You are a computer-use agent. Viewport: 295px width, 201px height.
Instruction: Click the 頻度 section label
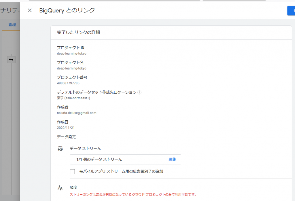(73, 187)
